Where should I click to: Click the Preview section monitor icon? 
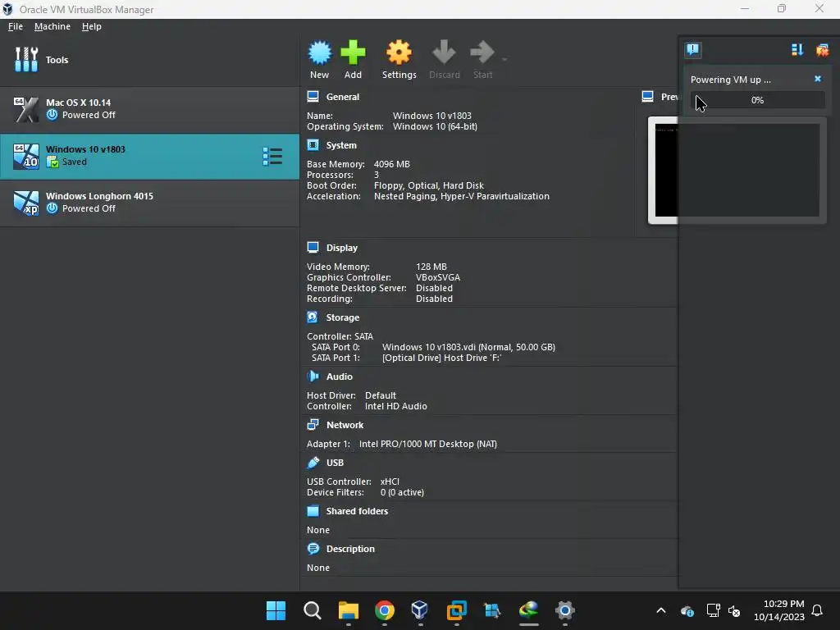coord(648,97)
